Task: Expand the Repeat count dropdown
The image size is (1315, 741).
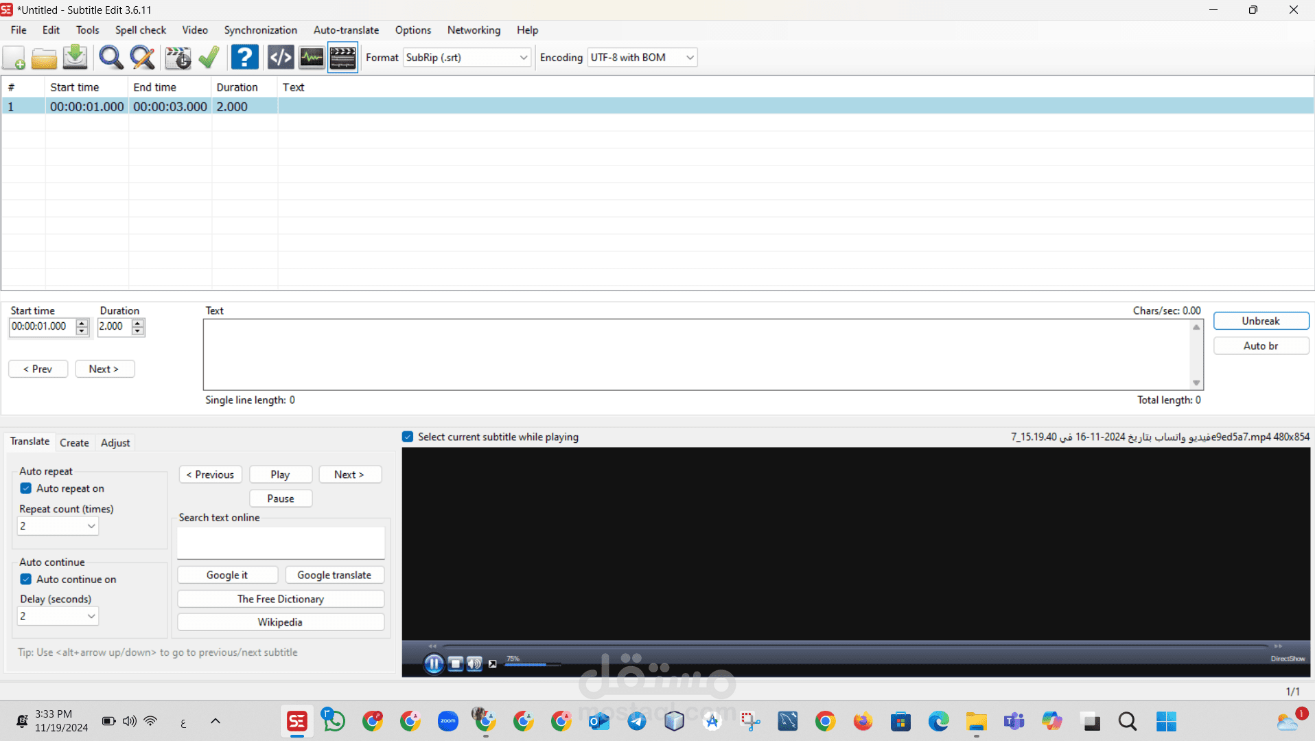Action: (58, 526)
